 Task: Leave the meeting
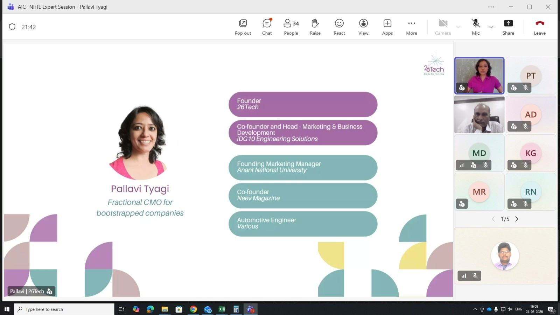tap(539, 27)
